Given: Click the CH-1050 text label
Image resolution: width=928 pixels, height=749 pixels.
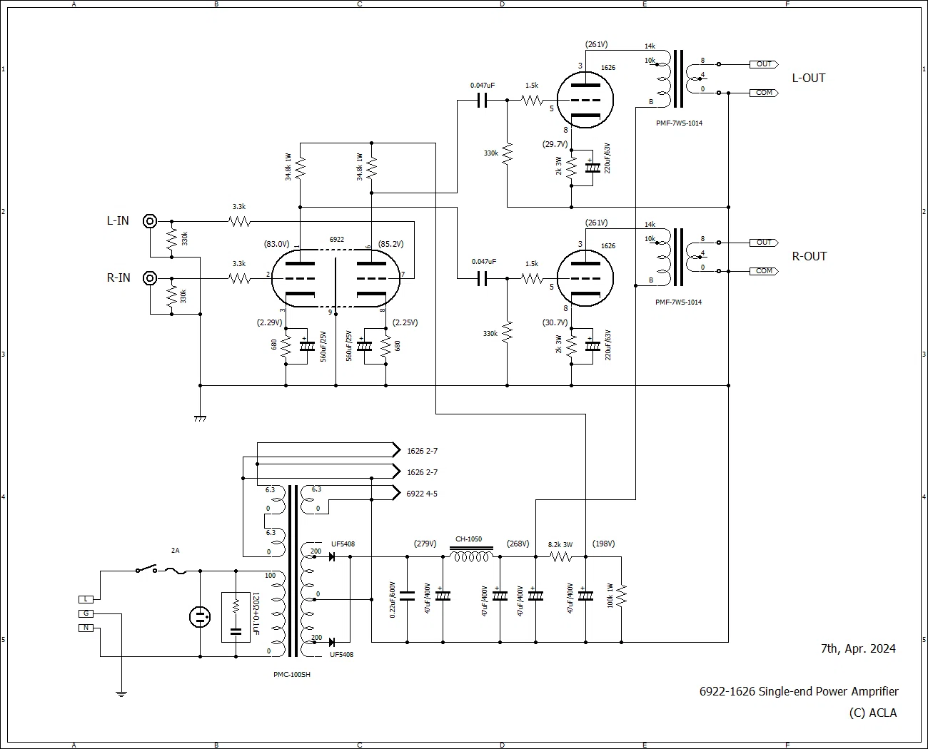Looking at the screenshot, I should click(469, 539).
